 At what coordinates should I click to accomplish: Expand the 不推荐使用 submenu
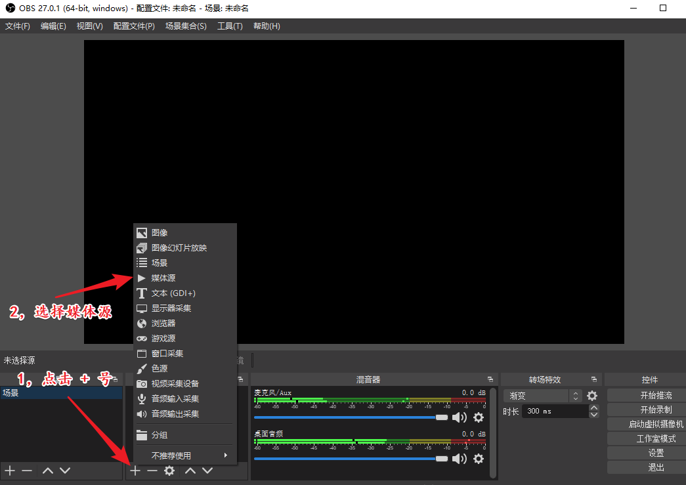point(184,455)
